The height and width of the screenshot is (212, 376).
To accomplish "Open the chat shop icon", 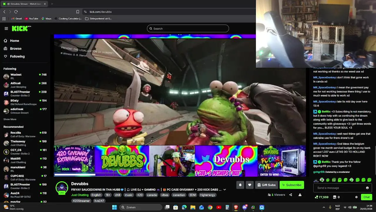I will click(335, 197).
